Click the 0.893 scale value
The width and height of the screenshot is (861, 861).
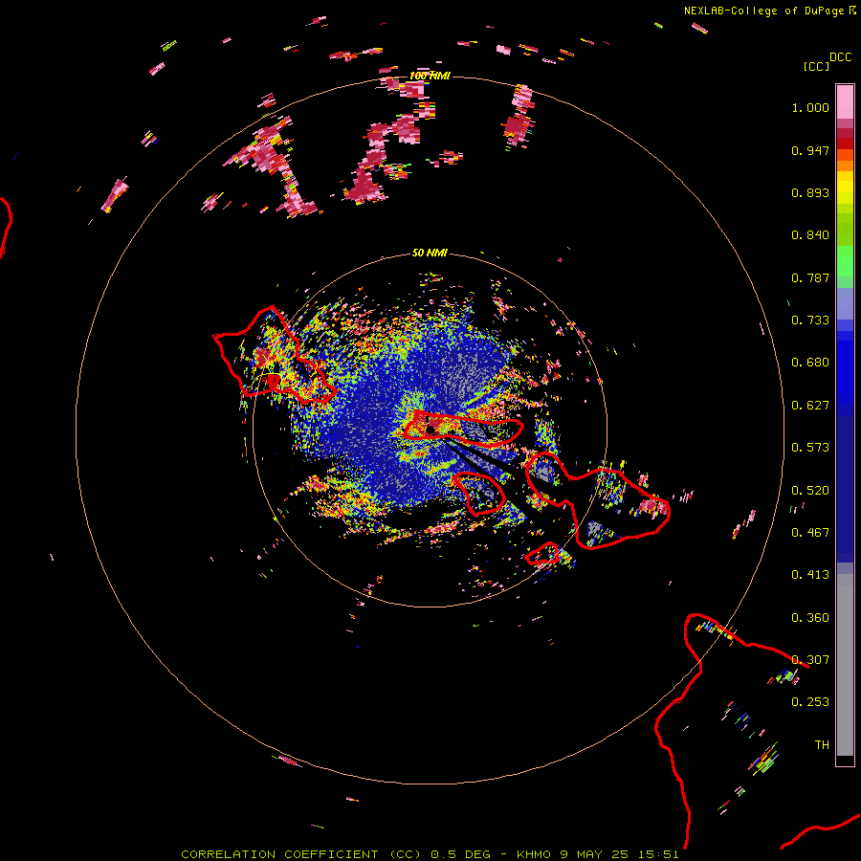tap(810, 192)
